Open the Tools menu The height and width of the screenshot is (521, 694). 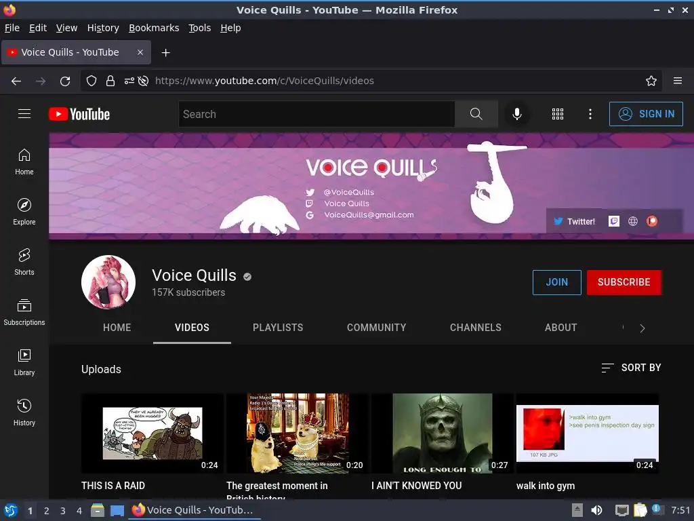tap(200, 28)
